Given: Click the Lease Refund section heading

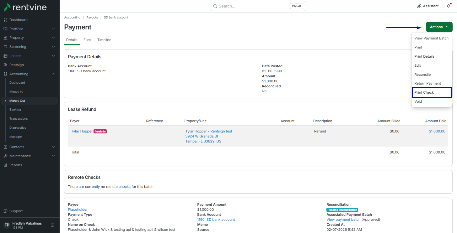Looking at the screenshot, I should [82, 109].
